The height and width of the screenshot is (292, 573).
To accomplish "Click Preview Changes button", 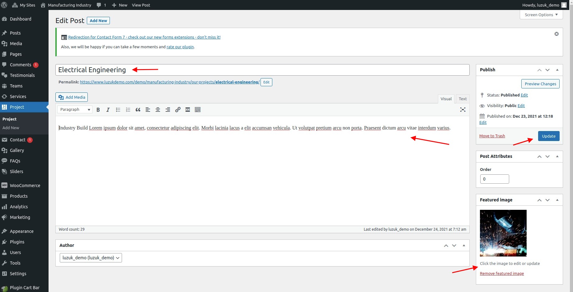I will 540,84.
